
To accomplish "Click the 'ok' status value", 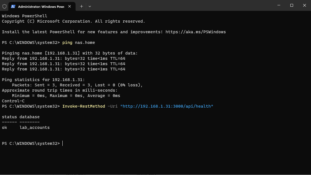I will tap(4, 127).
